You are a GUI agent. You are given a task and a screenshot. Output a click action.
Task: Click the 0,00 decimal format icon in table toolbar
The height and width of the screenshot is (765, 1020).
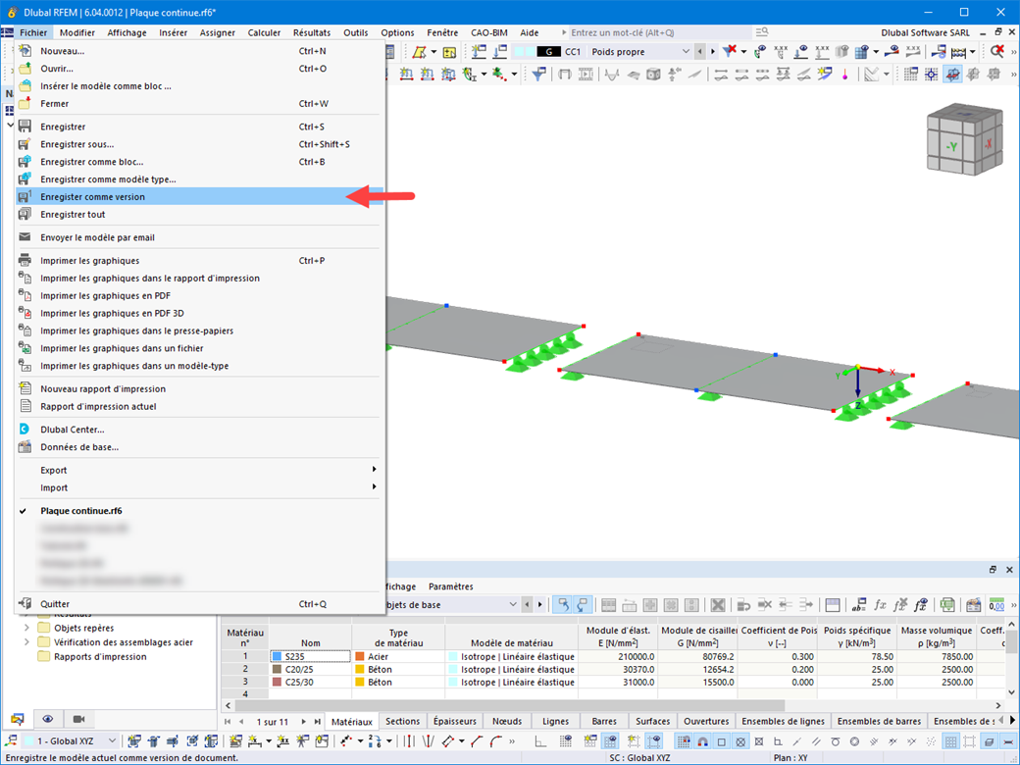coord(996,605)
